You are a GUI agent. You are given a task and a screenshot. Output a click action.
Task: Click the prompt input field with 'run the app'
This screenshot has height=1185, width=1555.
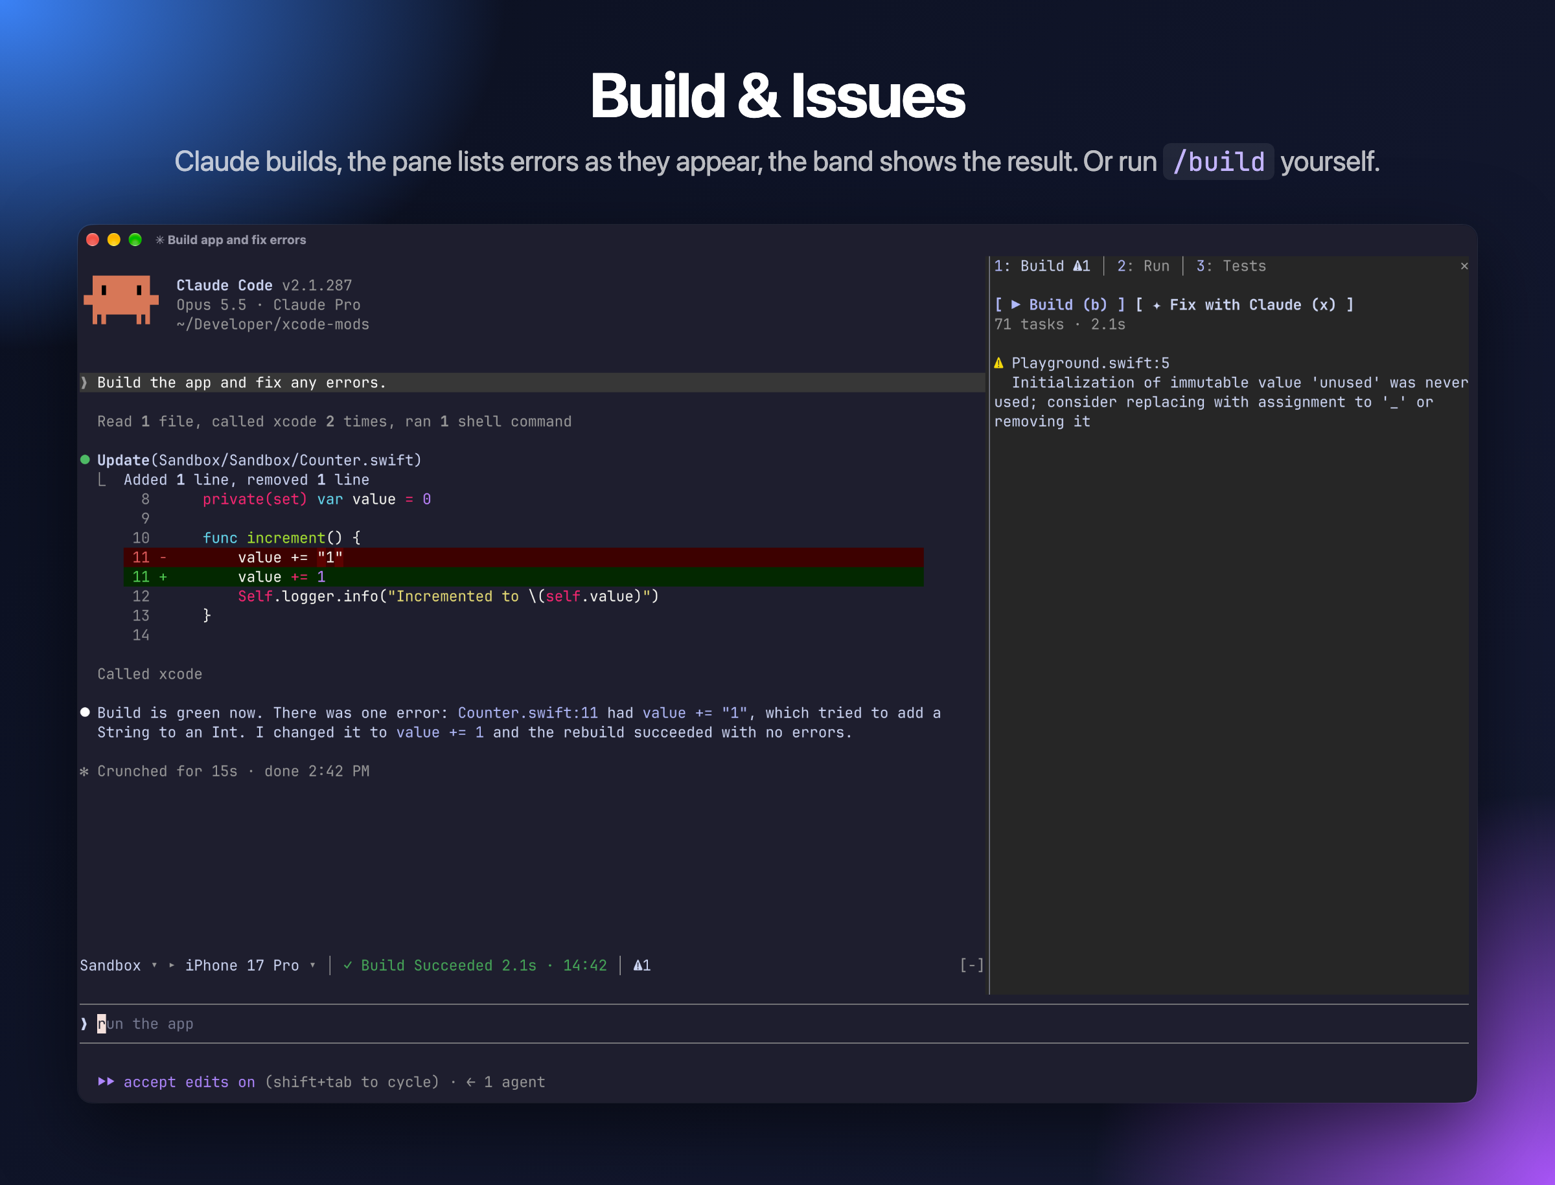(x=774, y=1024)
